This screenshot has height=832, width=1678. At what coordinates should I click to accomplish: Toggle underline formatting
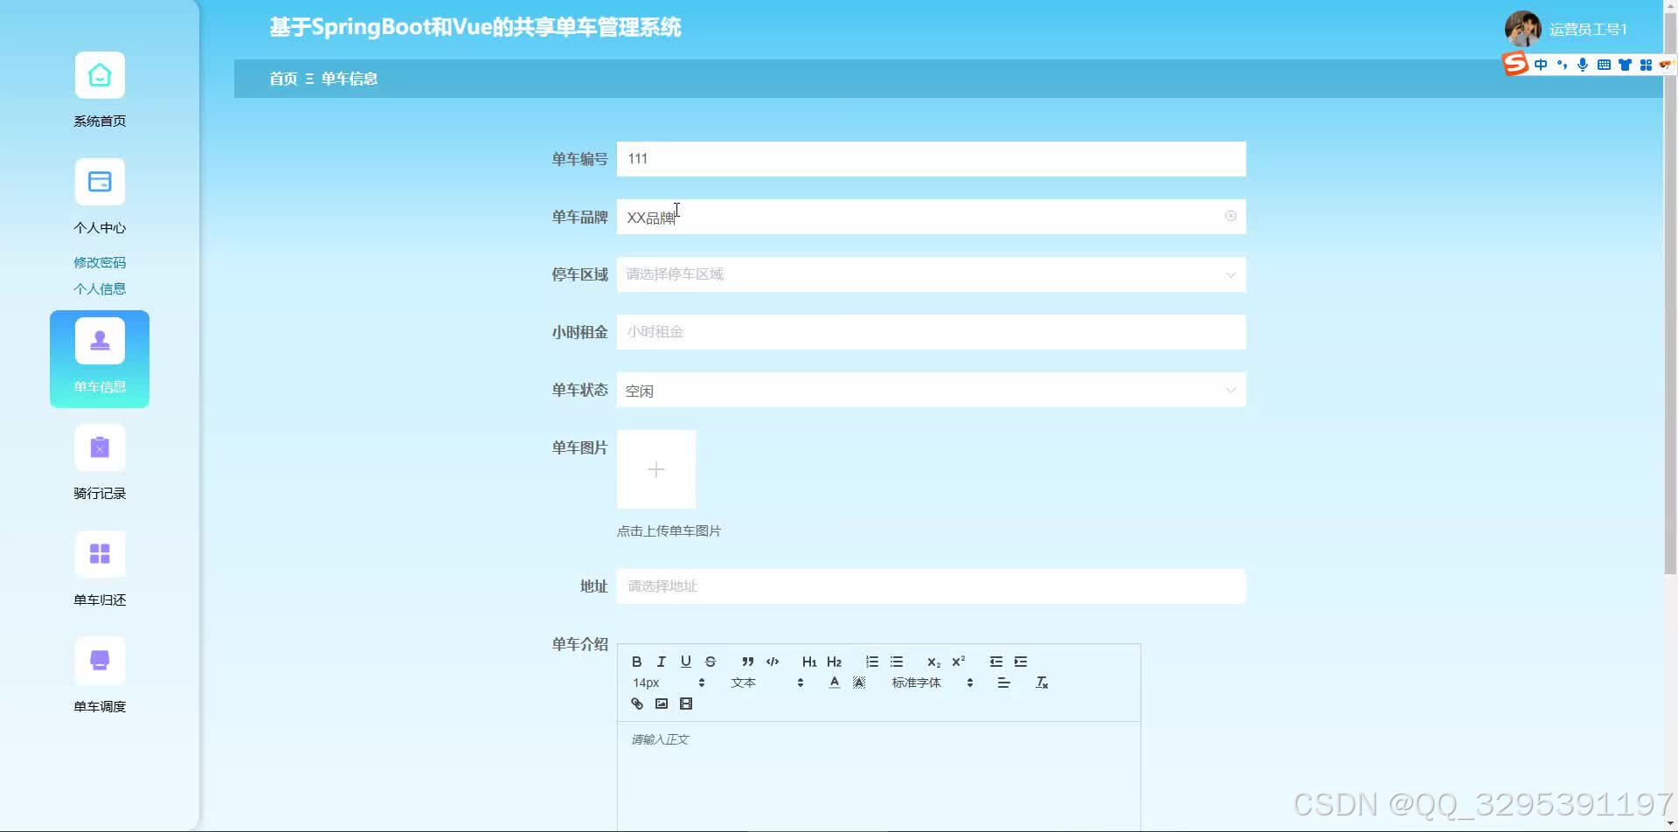pos(686,662)
